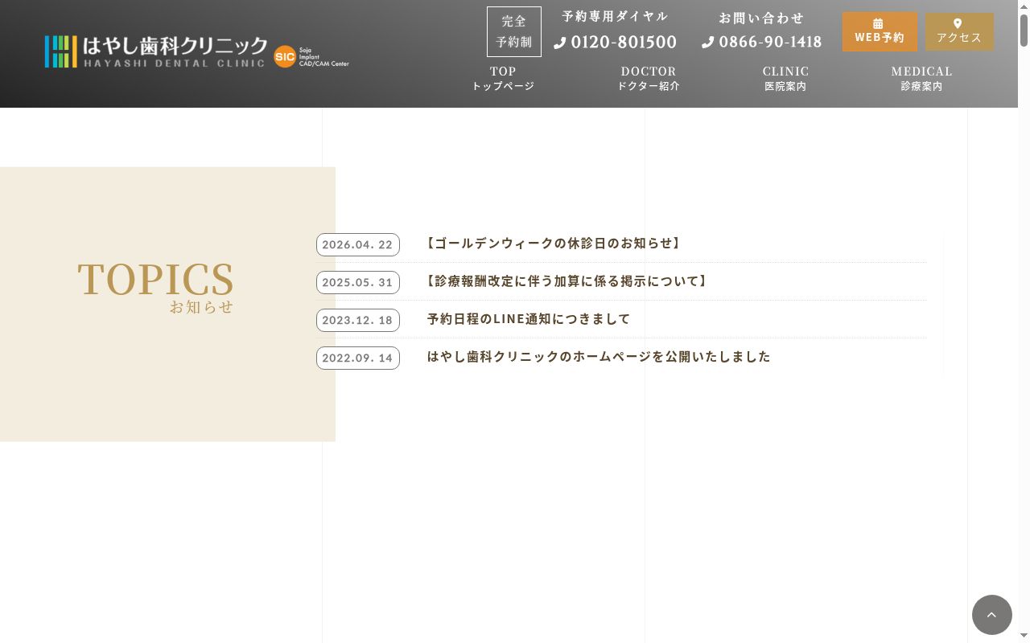Open the LINE通知 reservation notice
This screenshot has width=1030, height=643.
click(x=529, y=318)
